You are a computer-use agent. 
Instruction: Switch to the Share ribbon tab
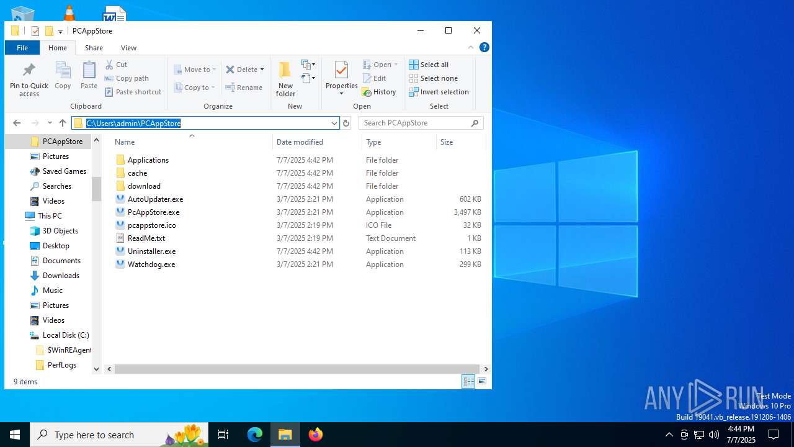click(94, 48)
